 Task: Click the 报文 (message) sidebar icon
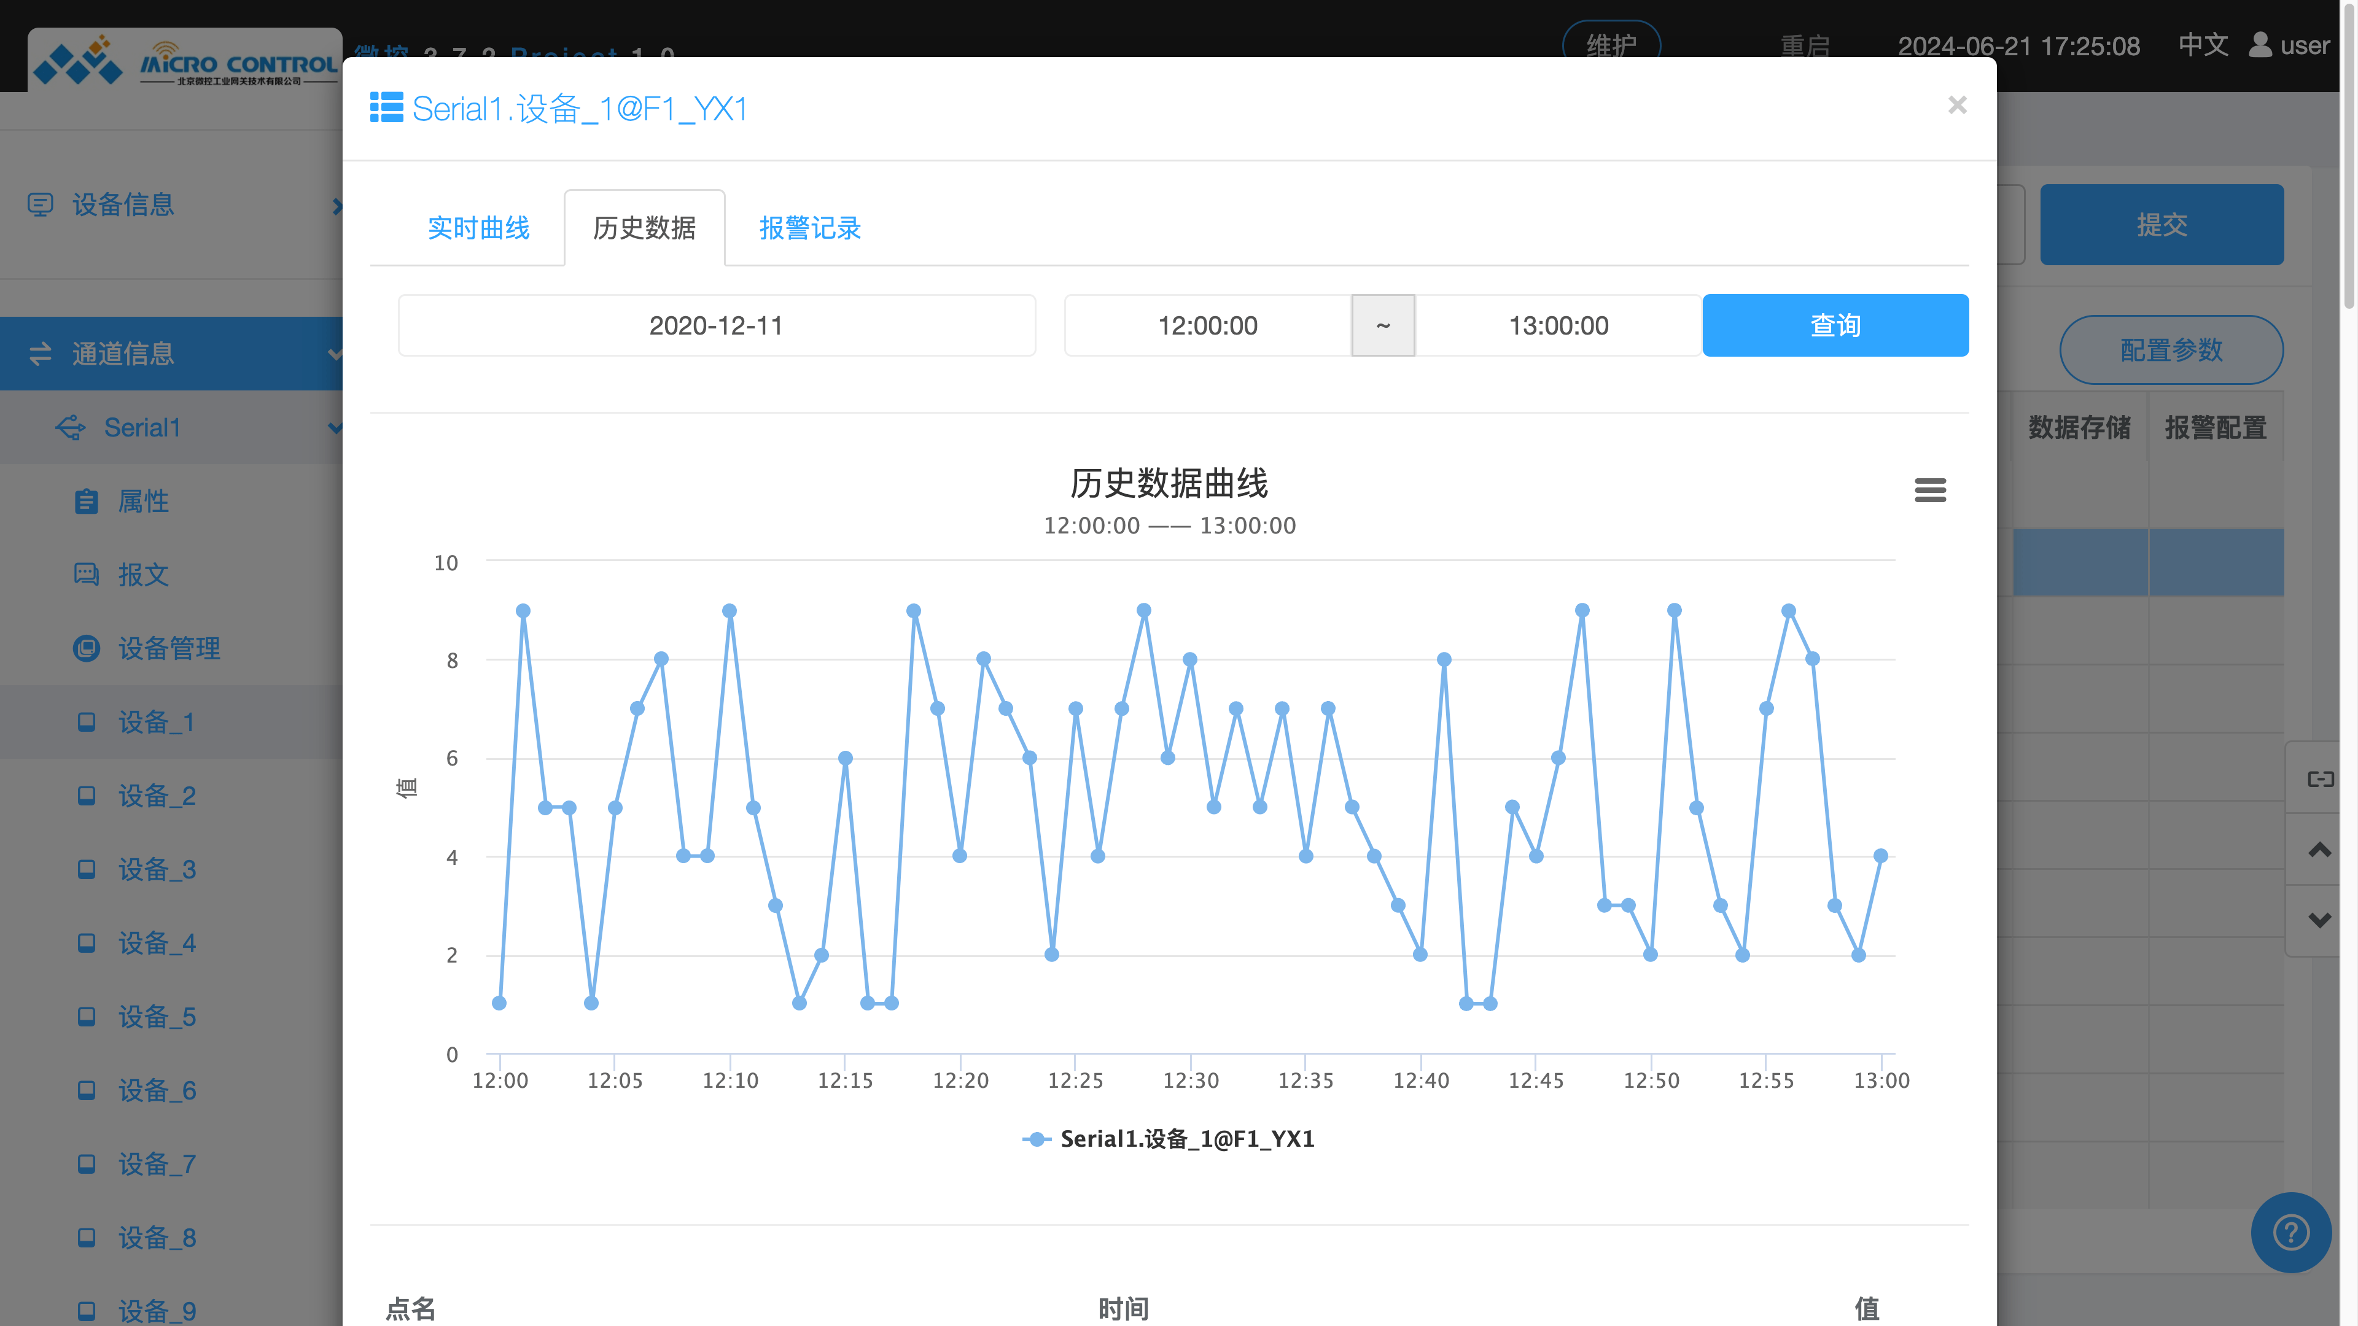click(x=87, y=575)
